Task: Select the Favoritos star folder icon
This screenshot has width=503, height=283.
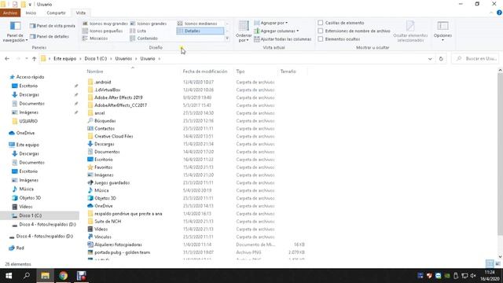Action: pos(90,167)
